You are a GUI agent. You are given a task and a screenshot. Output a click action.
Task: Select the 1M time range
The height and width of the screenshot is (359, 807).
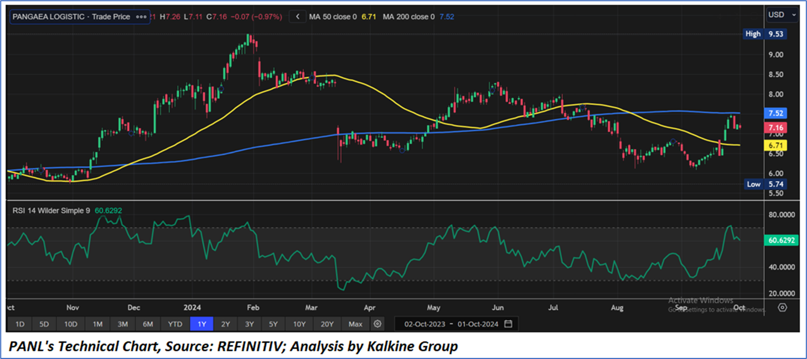coord(97,324)
